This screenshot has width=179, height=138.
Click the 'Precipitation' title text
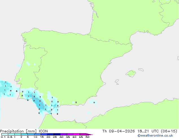12,131
